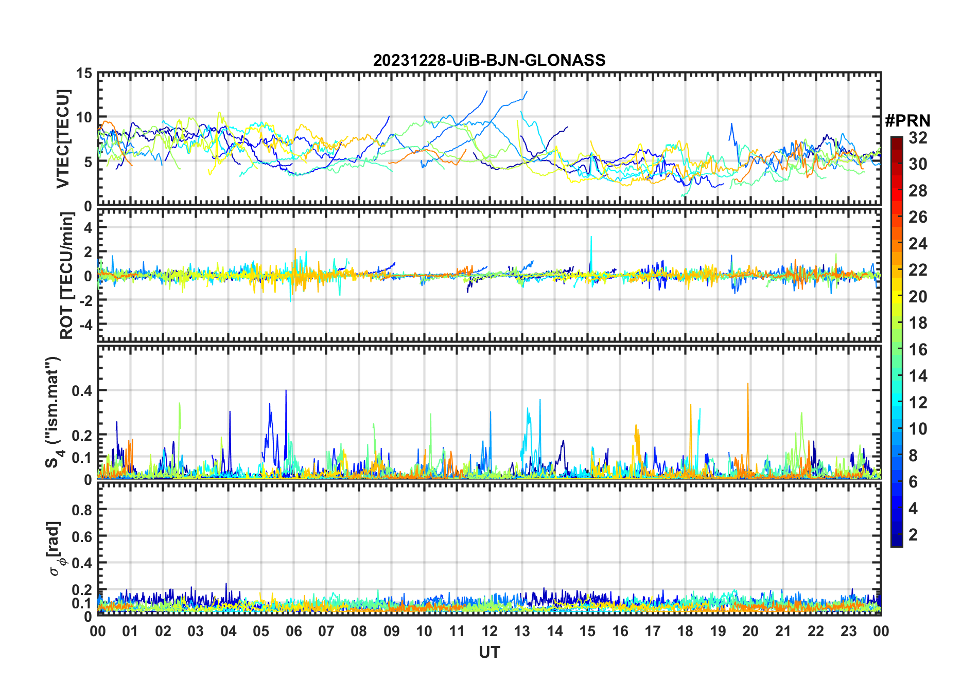This screenshot has width=979, height=684.
Task: Click x-axis tick label 23
Action: pyautogui.click(x=848, y=631)
